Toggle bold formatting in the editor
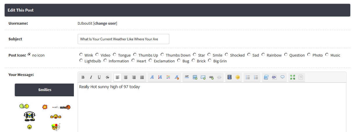 [x=83, y=77]
